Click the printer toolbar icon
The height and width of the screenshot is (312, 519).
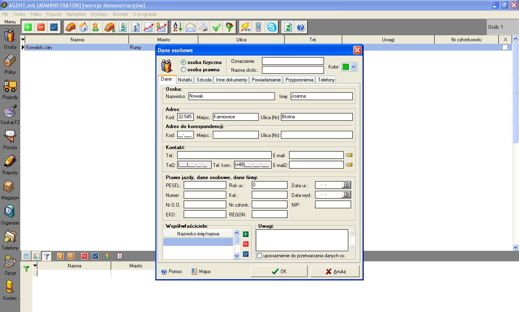click(x=204, y=27)
